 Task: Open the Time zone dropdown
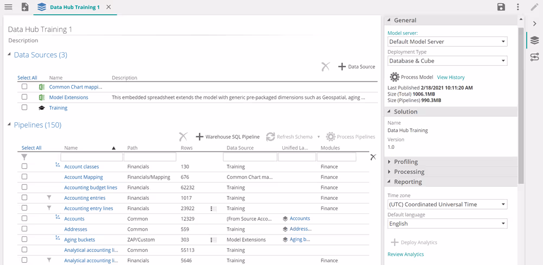click(447, 205)
